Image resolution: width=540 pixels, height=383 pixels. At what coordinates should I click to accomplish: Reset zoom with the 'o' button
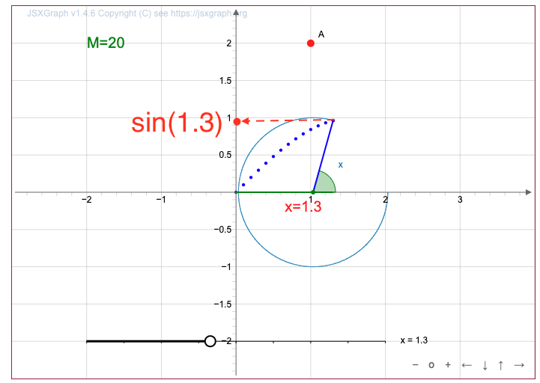[x=431, y=365]
